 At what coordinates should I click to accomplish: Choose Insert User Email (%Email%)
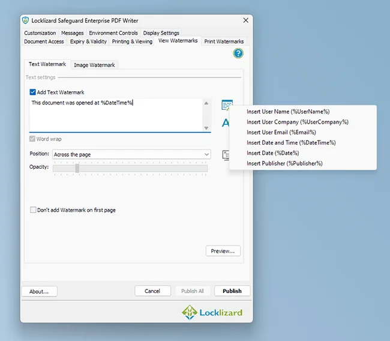pyautogui.click(x=303, y=133)
